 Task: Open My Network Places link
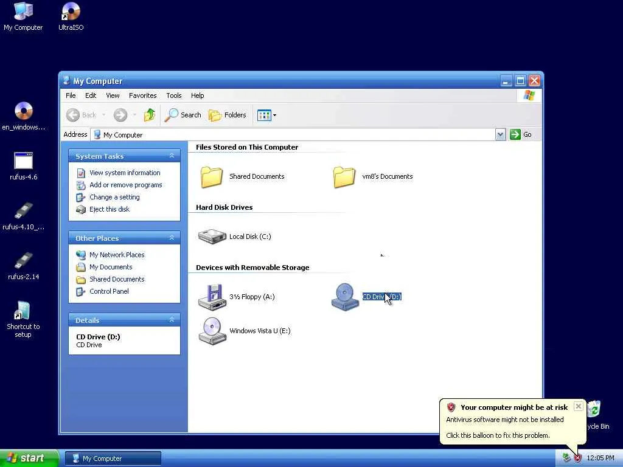point(117,255)
